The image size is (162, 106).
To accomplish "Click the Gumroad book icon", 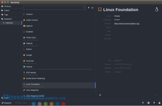I will (x=24, y=61).
